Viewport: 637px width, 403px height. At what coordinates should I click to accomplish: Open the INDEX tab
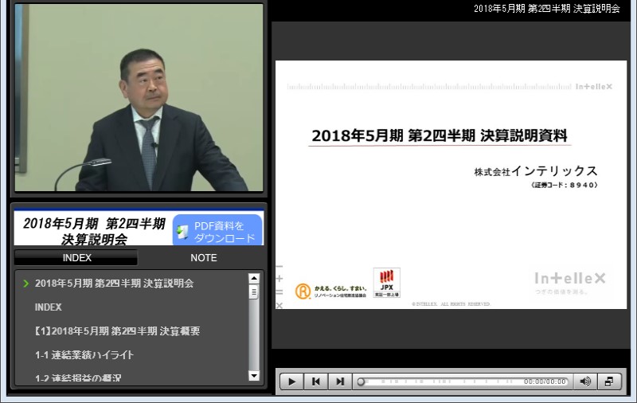(76, 258)
